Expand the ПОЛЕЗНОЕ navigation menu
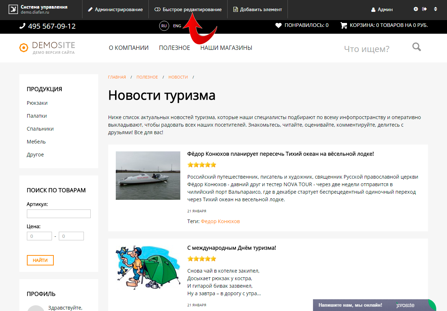Screen dimensions: 447x311 (175, 48)
